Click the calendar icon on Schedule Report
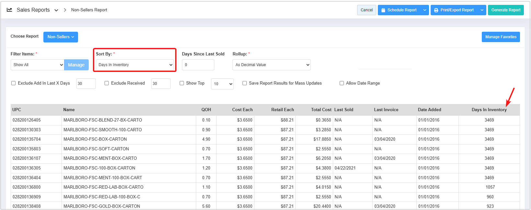531x210 pixels. click(x=383, y=10)
